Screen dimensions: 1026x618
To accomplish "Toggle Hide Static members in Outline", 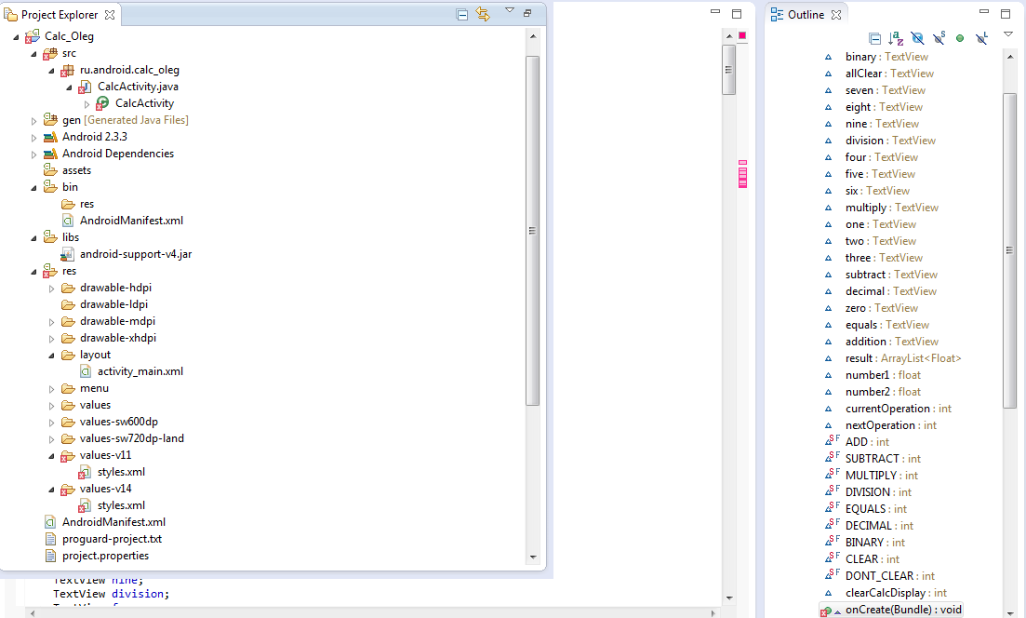I will click(939, 39).
